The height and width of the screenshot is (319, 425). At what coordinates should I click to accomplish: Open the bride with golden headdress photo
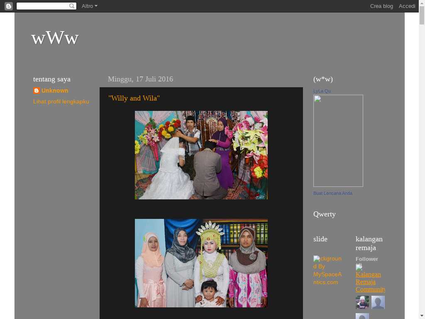point(201,263)
